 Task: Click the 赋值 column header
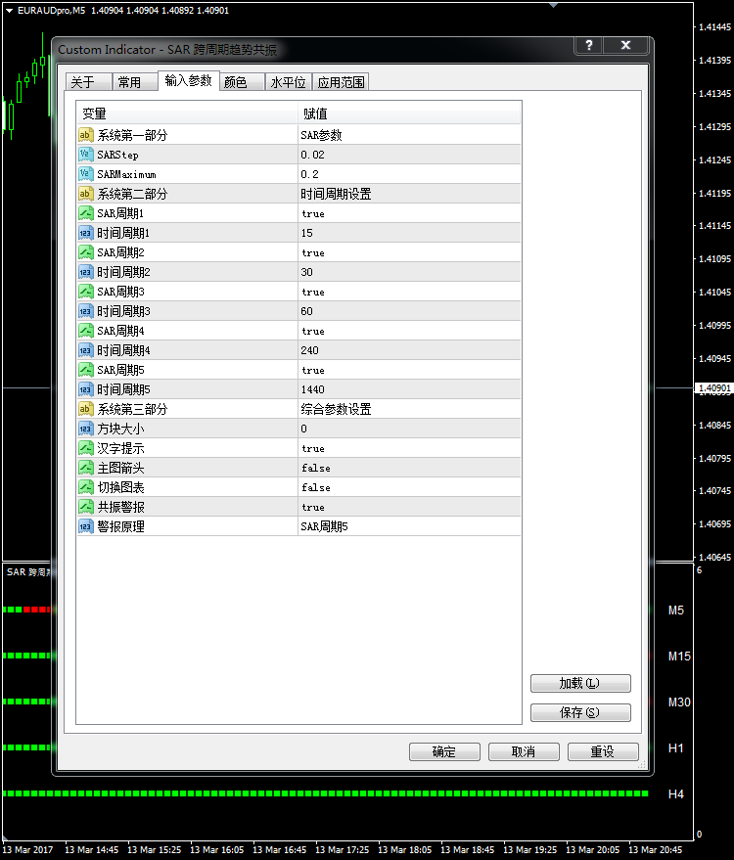click(409, 113)
